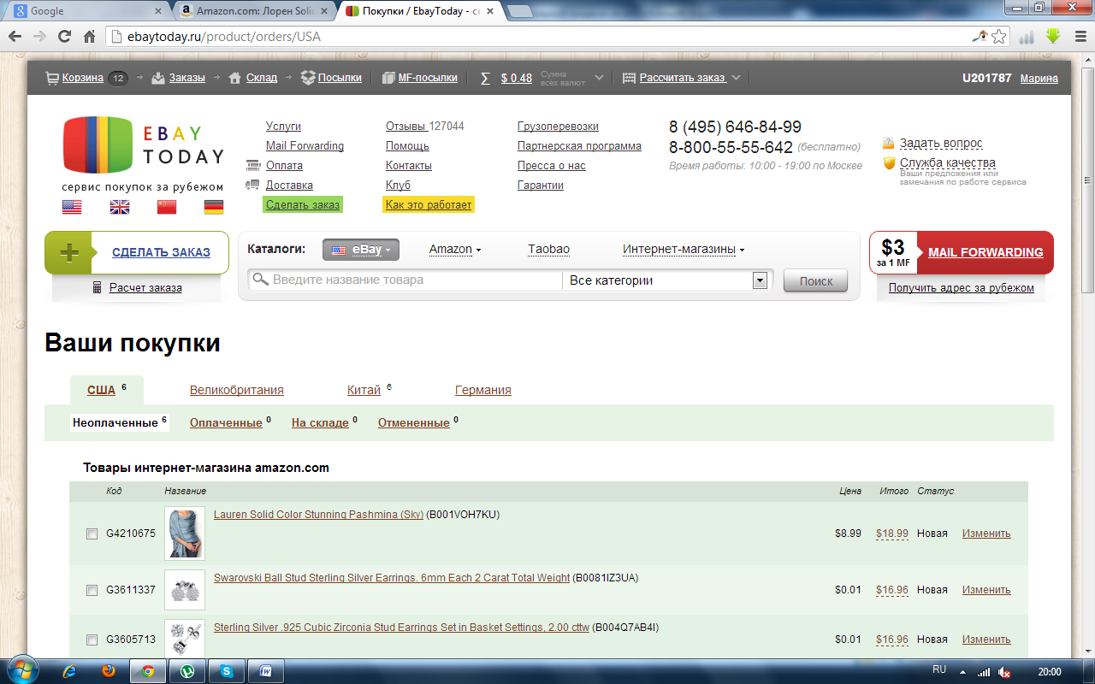The image size is (1095, 684).
Task: Show Отмененные orders
Action: pyautogui.click(x=414, y=422)
